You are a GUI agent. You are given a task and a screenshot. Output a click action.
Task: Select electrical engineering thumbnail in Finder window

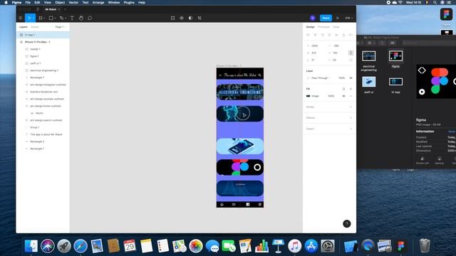(369, 56)
